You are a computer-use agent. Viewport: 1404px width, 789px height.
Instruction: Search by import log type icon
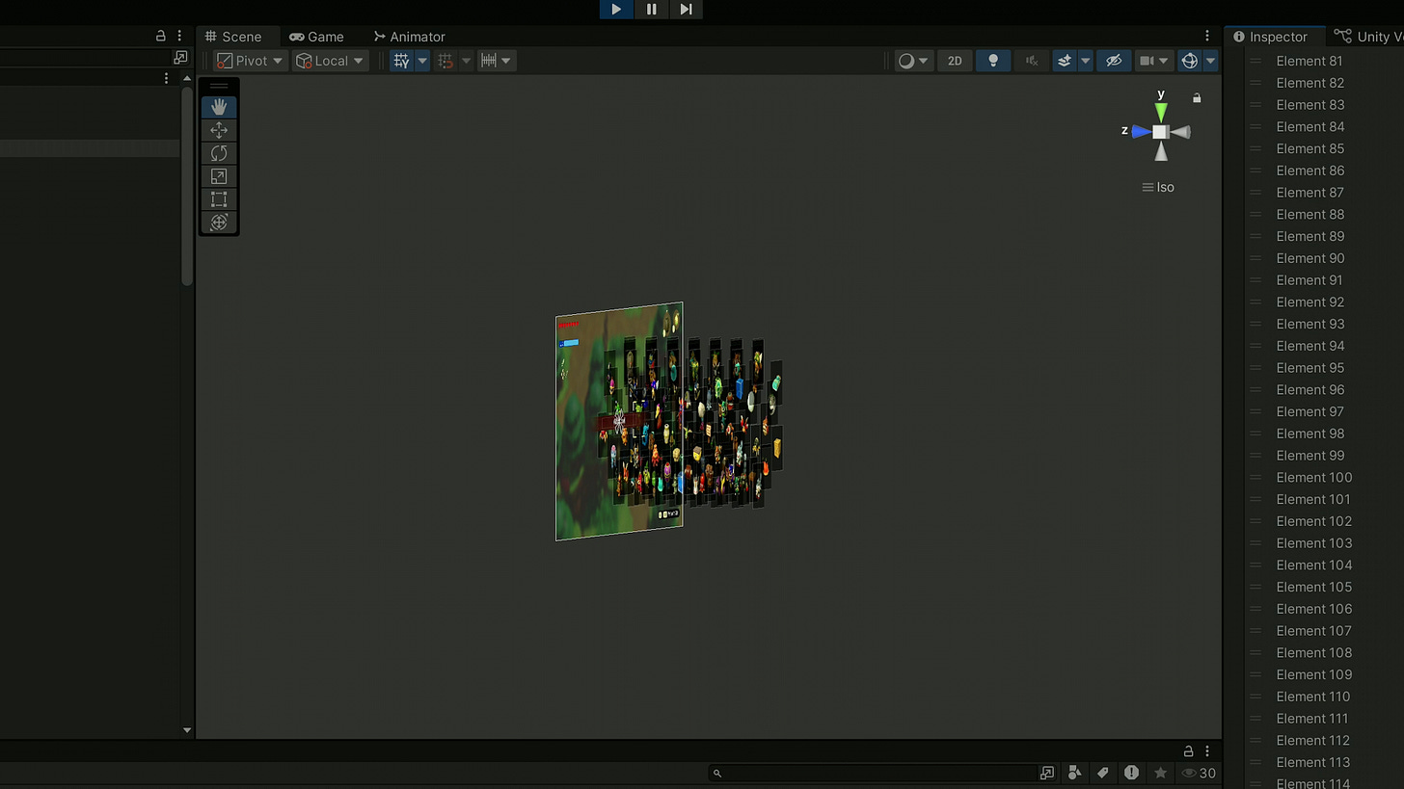tap(1131, 773)
